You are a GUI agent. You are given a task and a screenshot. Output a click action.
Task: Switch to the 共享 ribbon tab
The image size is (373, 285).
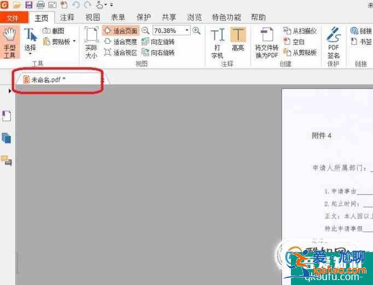click(x=169, y=18)
